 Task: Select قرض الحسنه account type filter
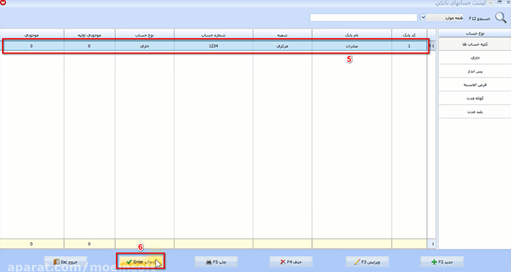click(x=475, y=85)
